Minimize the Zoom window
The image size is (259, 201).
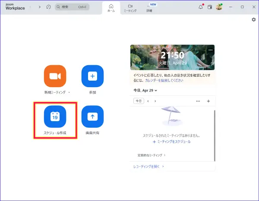231,7
